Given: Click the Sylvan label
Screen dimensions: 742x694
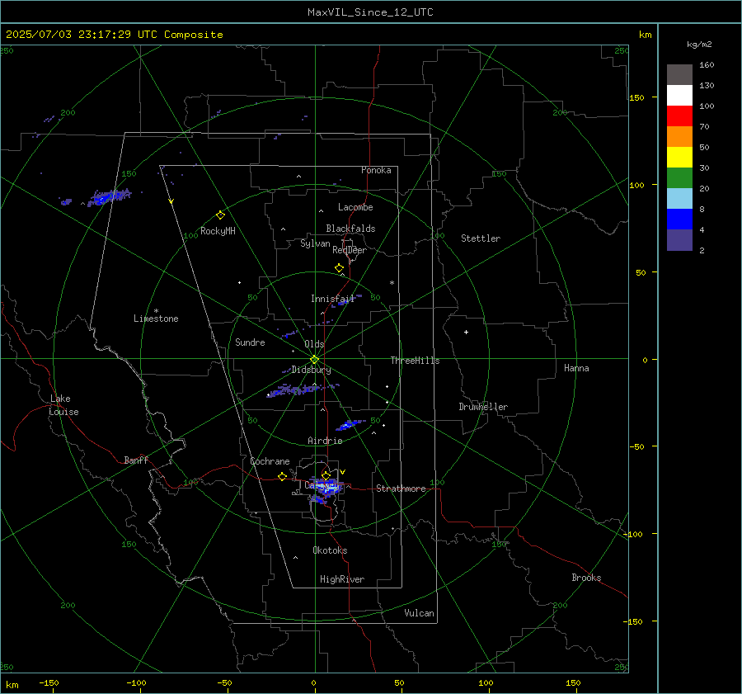Looking at the screenshot, I should click(x=315, y=244).
